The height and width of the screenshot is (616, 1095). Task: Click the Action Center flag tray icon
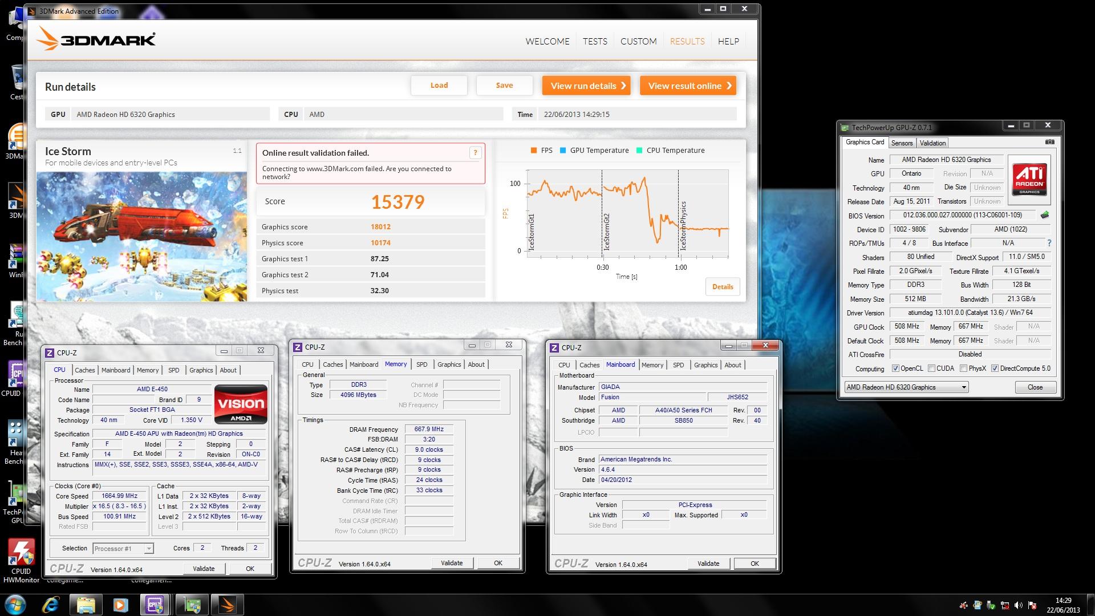(x=1032, y=605)
